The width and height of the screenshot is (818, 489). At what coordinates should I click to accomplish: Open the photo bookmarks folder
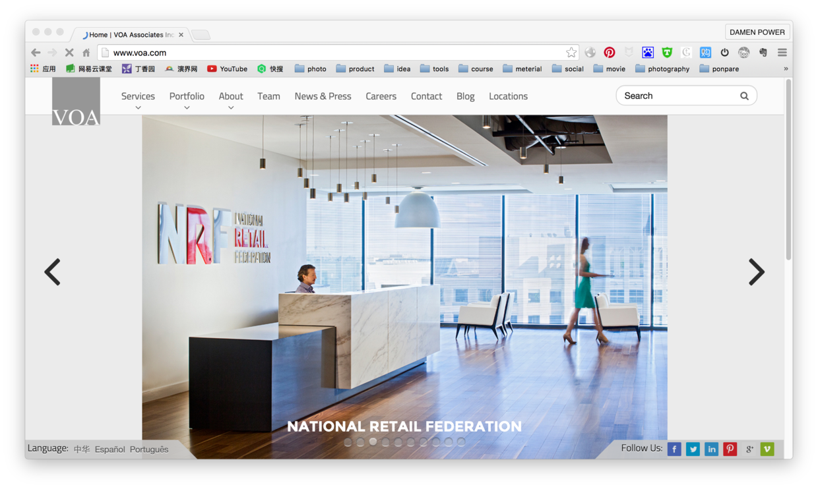click(x=310, y=69)
